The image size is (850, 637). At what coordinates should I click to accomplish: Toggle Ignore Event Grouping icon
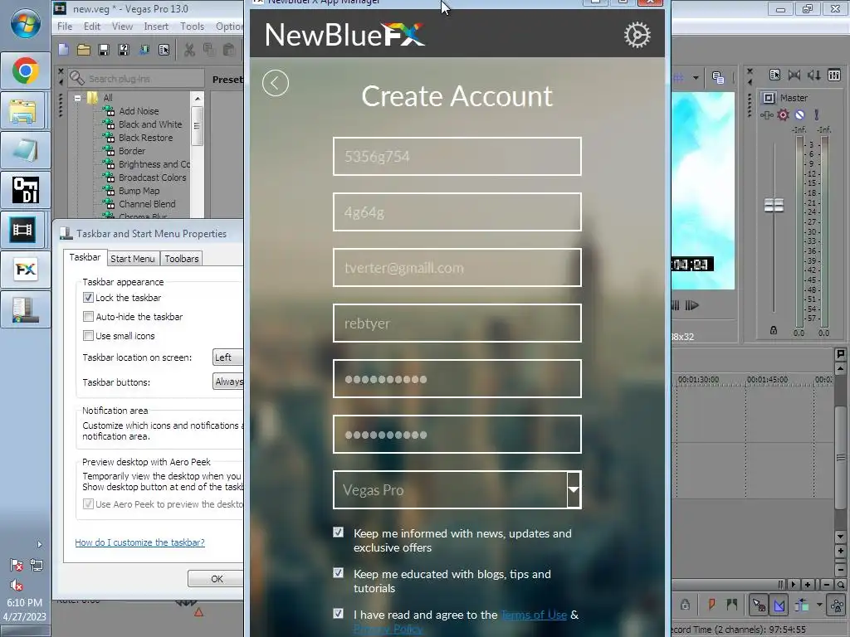tap(759, 605)
